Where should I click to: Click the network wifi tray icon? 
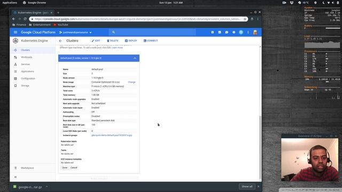[x=329, y=3]
